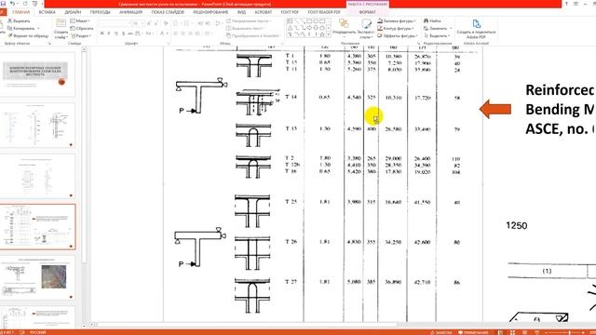Click in the font name box
The image size is (596, 335).
pos(113,23)
